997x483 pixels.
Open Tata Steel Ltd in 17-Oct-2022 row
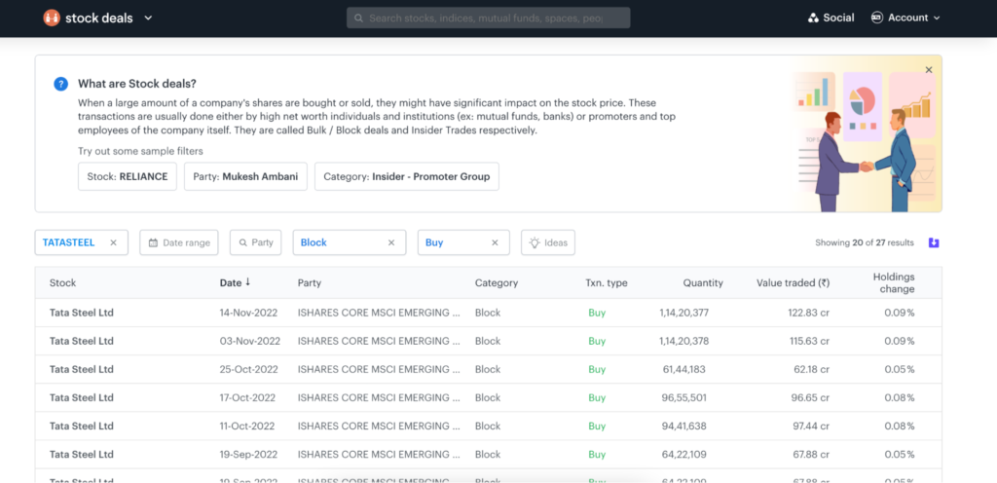(82, 398)
